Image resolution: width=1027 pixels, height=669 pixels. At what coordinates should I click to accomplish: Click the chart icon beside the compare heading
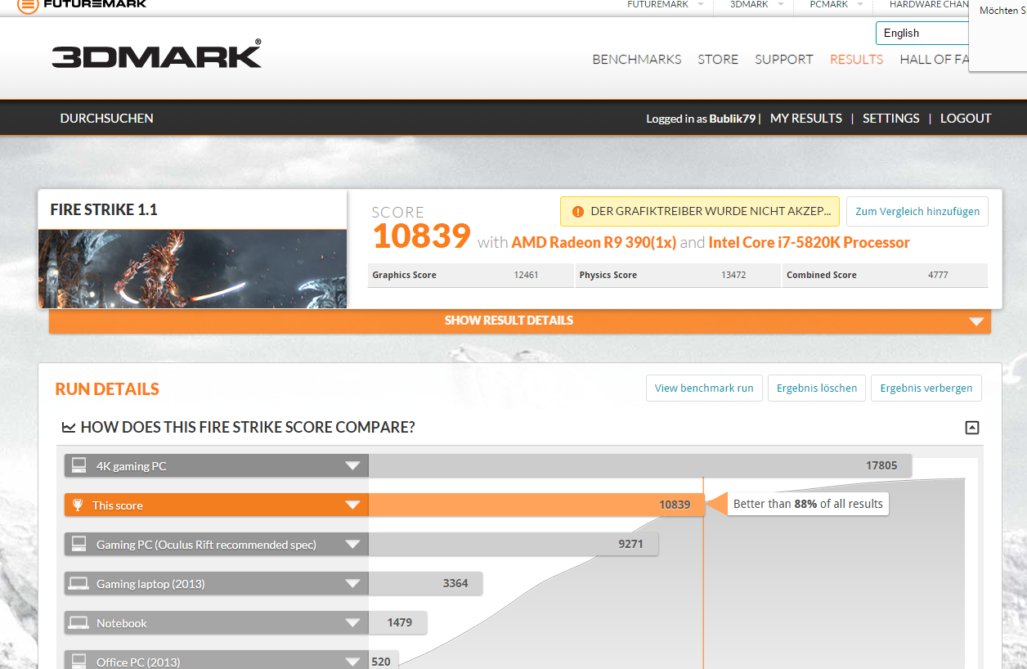69,427
